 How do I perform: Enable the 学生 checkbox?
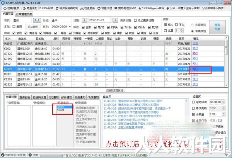177,25
